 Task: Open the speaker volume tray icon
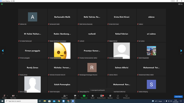coord(171,101)
